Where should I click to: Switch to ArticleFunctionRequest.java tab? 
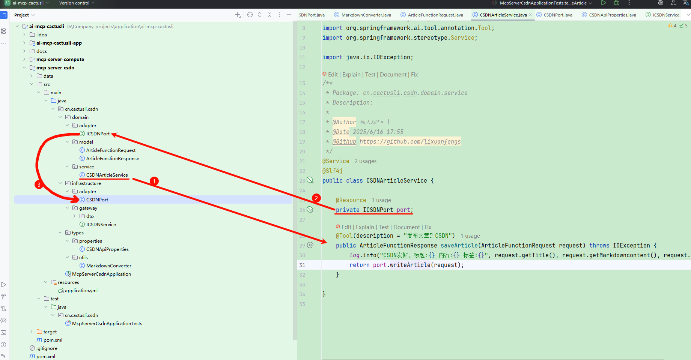point(432,15)
